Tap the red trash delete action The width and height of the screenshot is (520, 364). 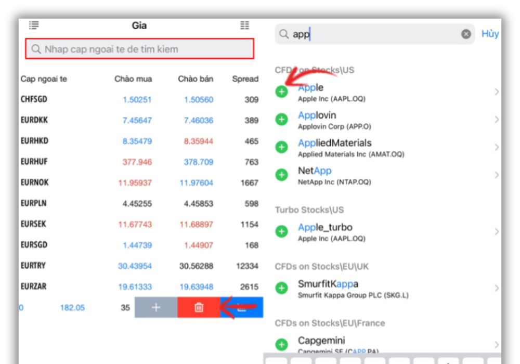click(199, 307)
